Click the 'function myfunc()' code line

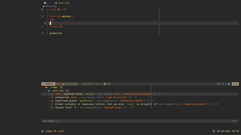[61, 16]
